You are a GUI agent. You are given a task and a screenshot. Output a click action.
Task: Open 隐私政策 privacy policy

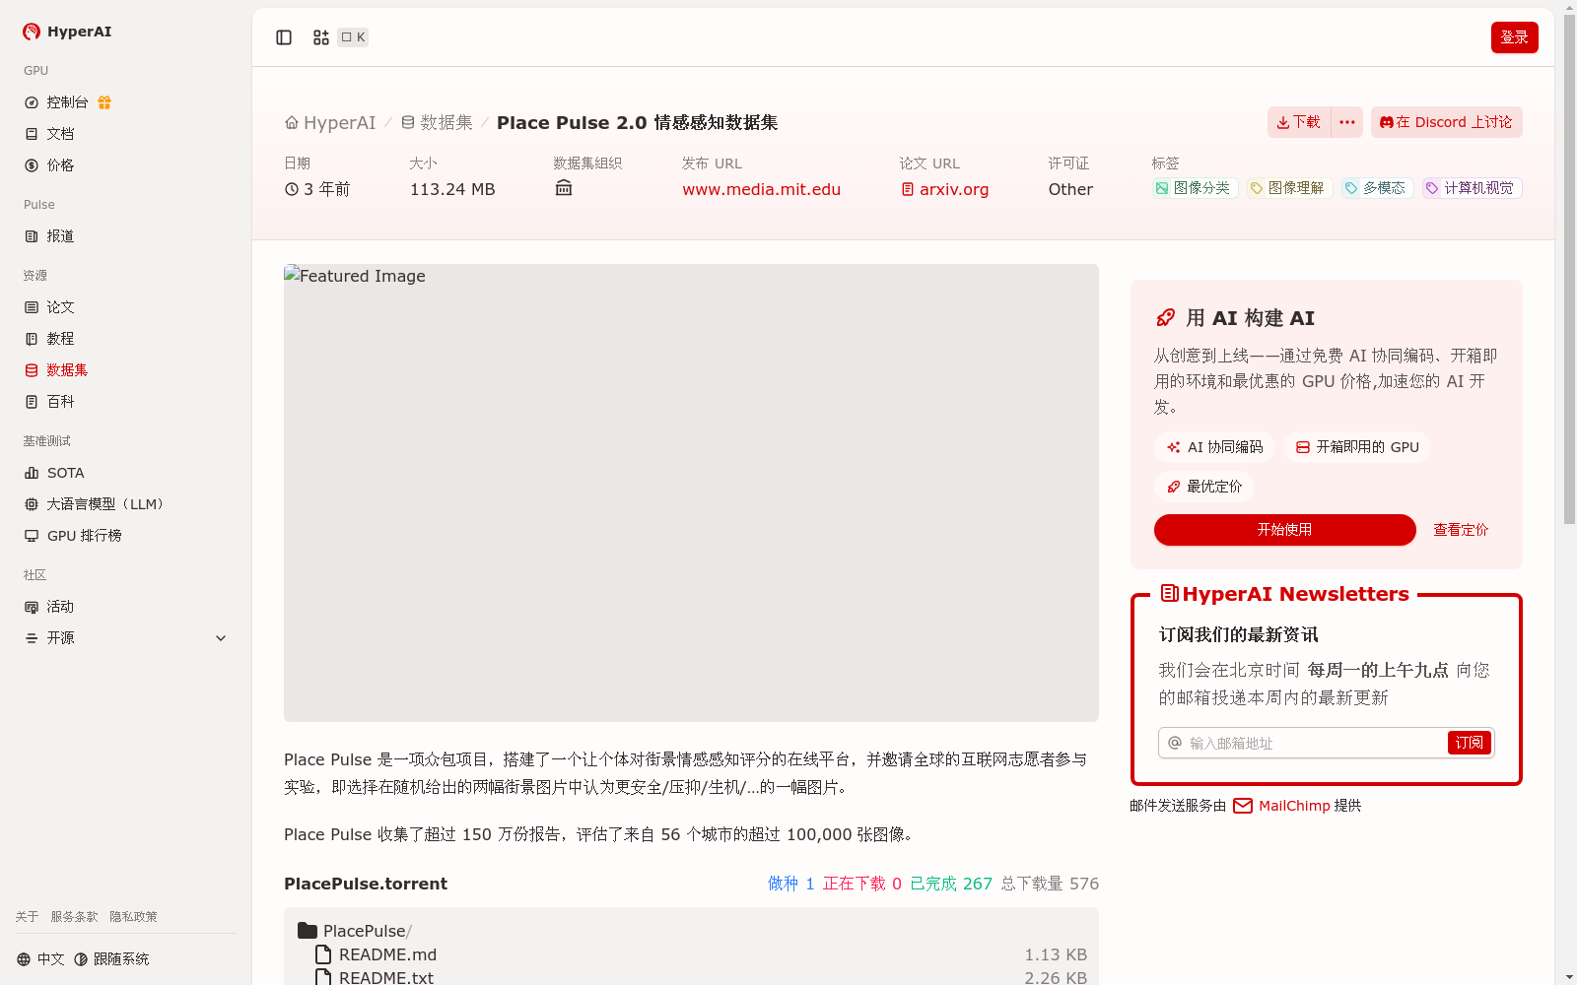(x=133, y=917)
